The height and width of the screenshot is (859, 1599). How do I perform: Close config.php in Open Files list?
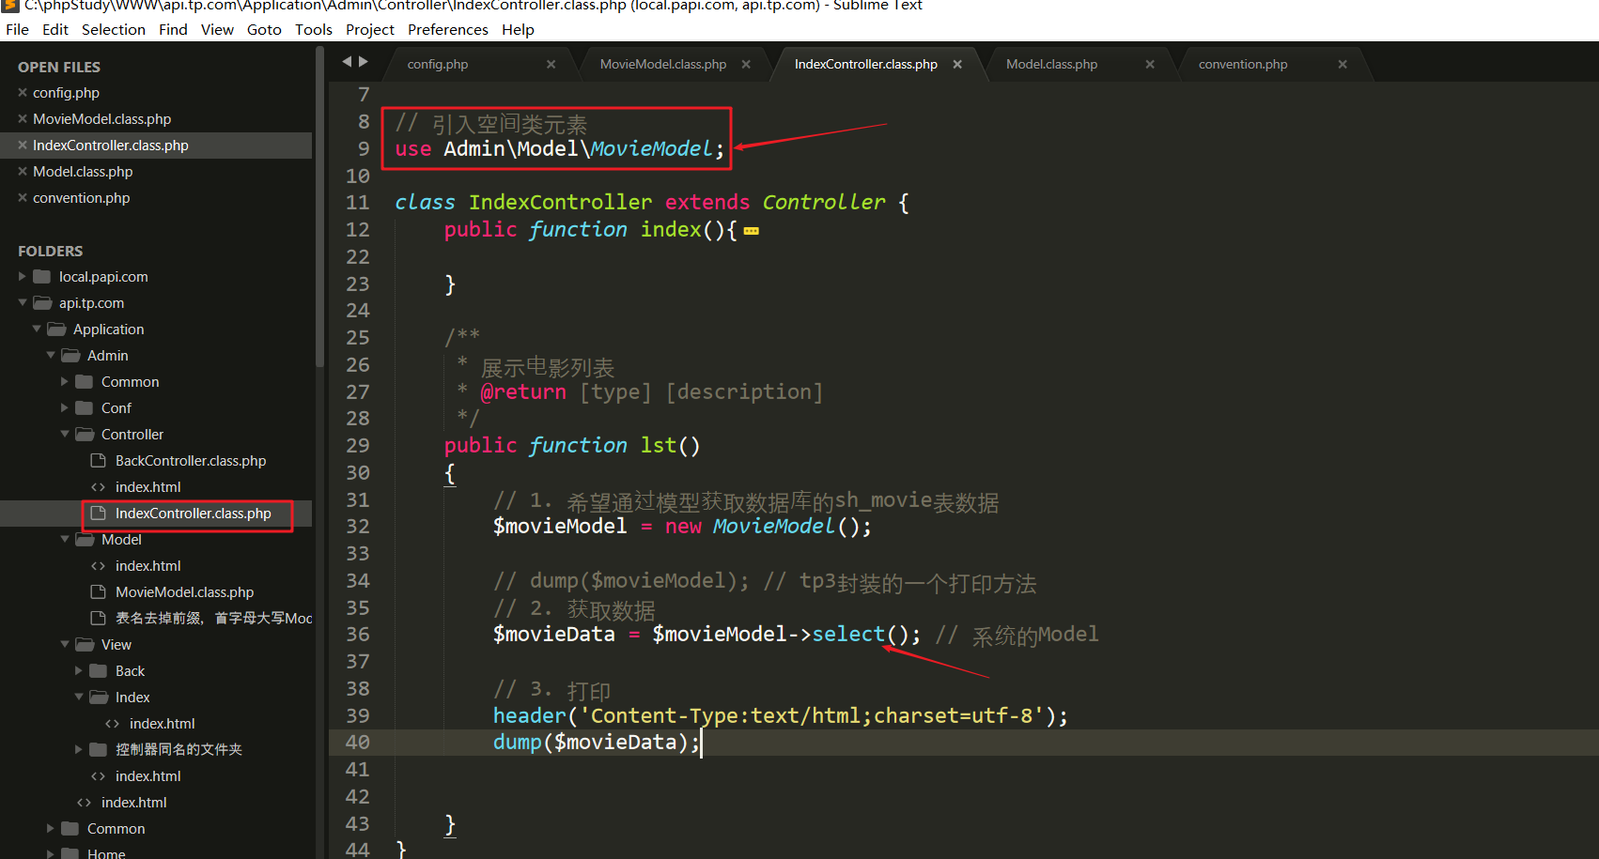23,93
